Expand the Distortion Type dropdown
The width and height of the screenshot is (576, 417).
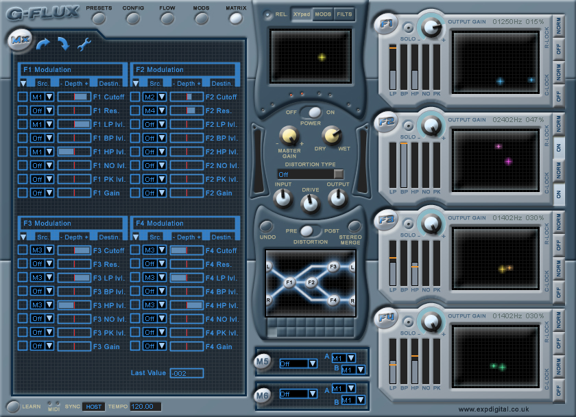pyautogui.click(x=338, y=174)
